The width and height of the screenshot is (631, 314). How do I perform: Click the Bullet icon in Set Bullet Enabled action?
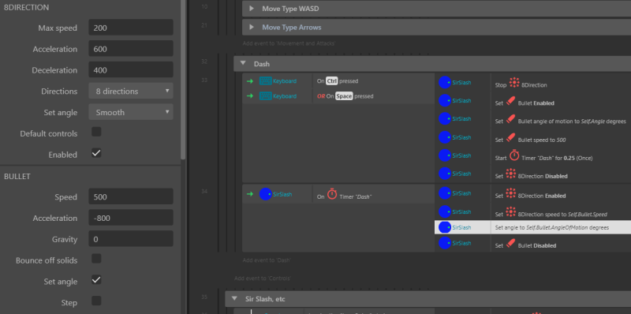click(x=510, y=101)
